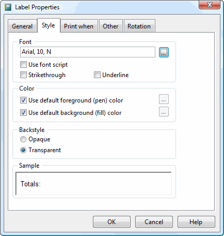Uncheck Use default background (fill) color
The width and height of the screenshot is (224, 236).
coord(23,113)
